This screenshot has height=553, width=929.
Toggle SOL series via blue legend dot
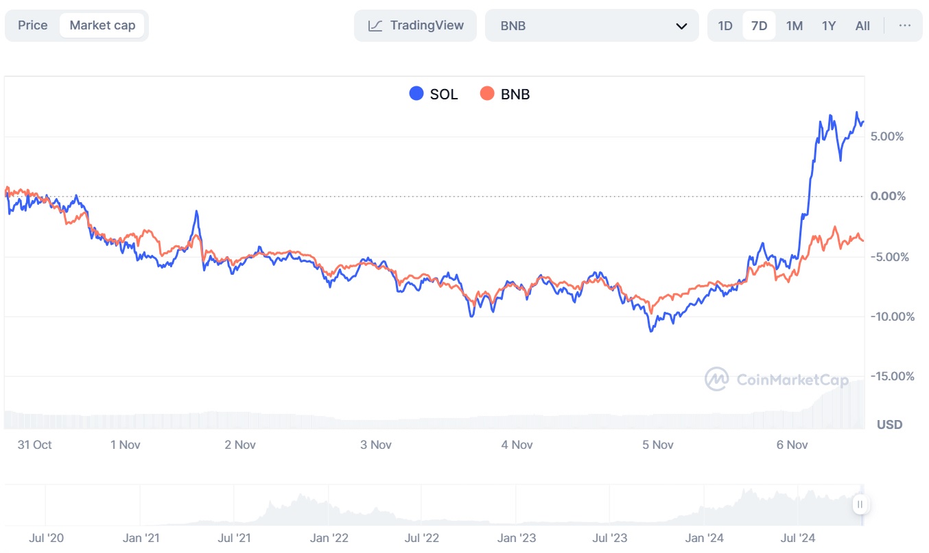[416, 94]
